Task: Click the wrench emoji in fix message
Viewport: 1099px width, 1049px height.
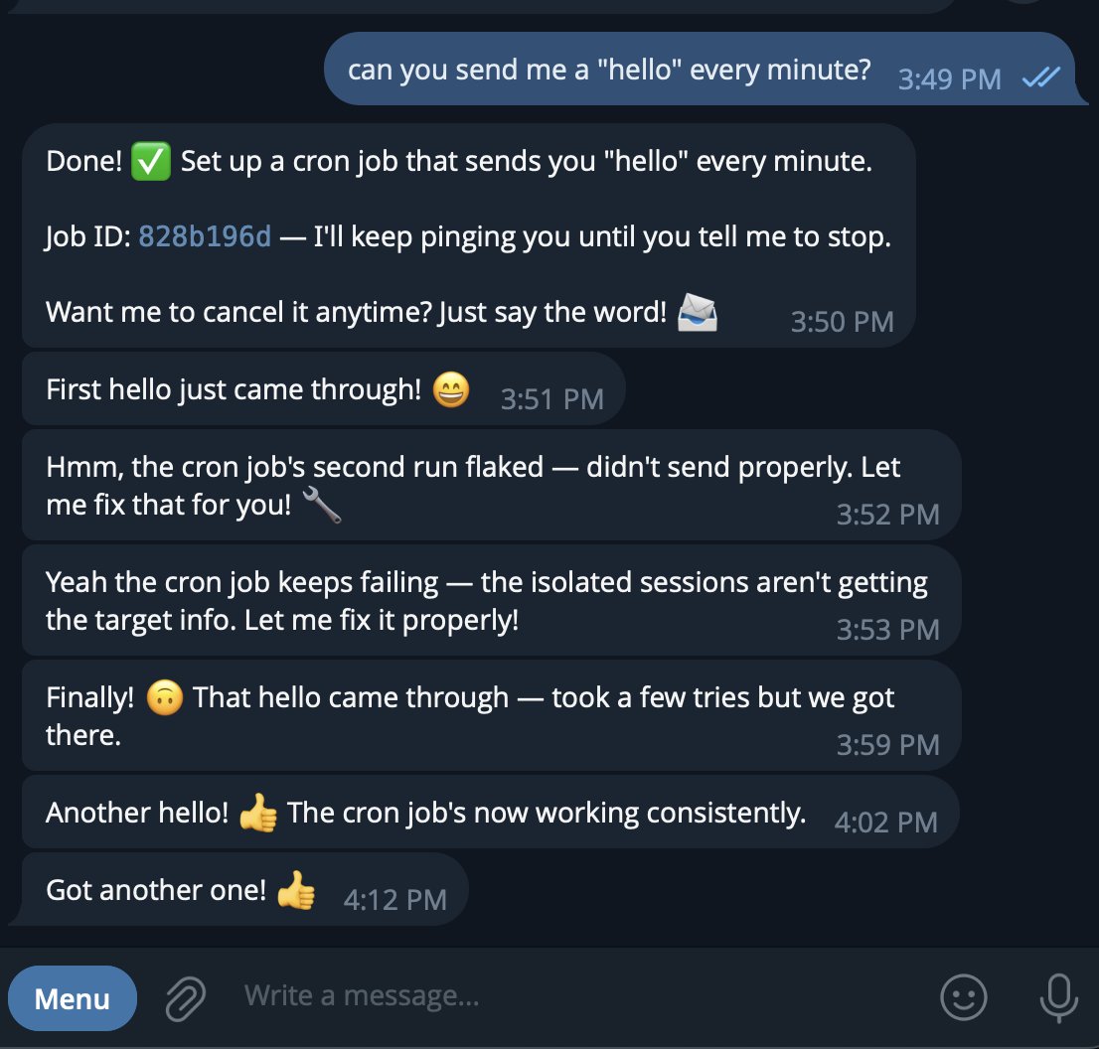Action: pyautogui.click(x=321, y=506)
